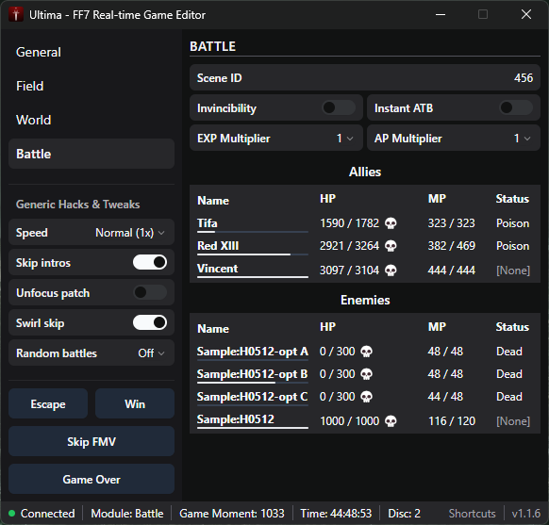Screen dimensions: 549x525
Task: Edit the Scene ID value 456
Action: (x=524, y=77)
